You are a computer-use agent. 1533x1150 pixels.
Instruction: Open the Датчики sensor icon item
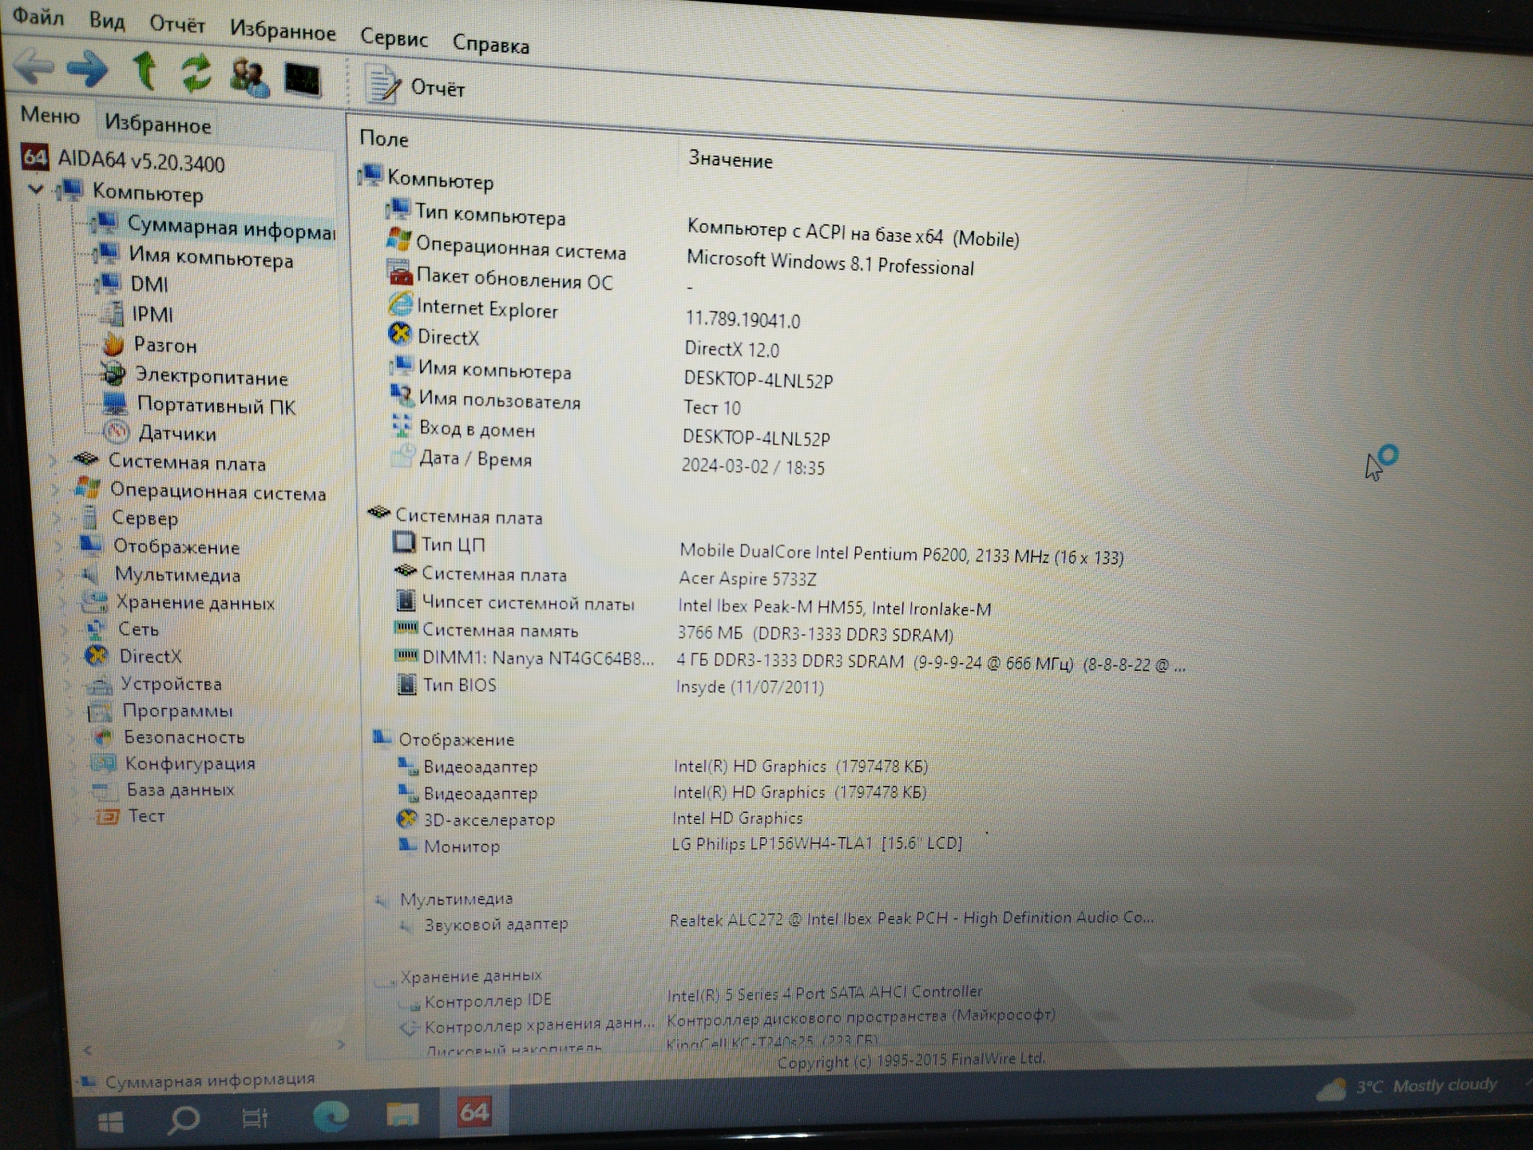point(160,433)
